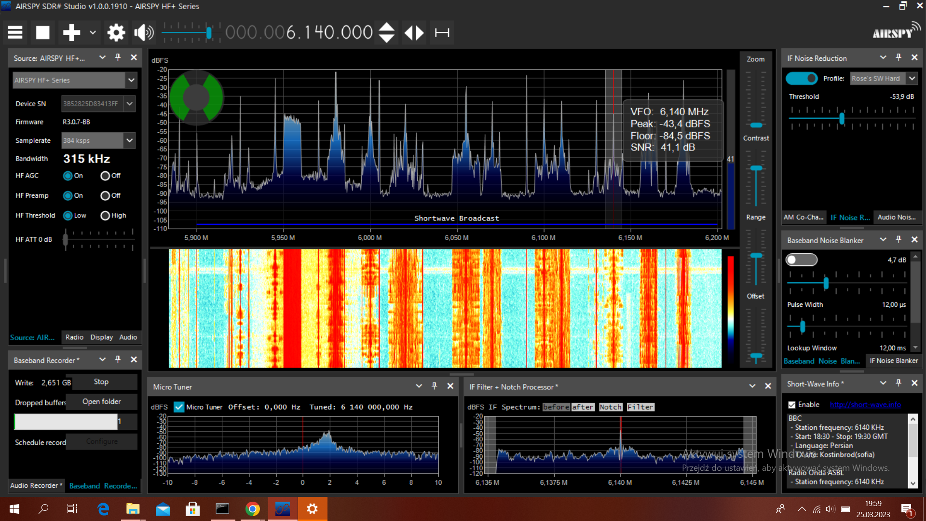The image size is (926, 521).
Task: Open AIRSPY HF+ Series source dropdown
Action: 131,80
